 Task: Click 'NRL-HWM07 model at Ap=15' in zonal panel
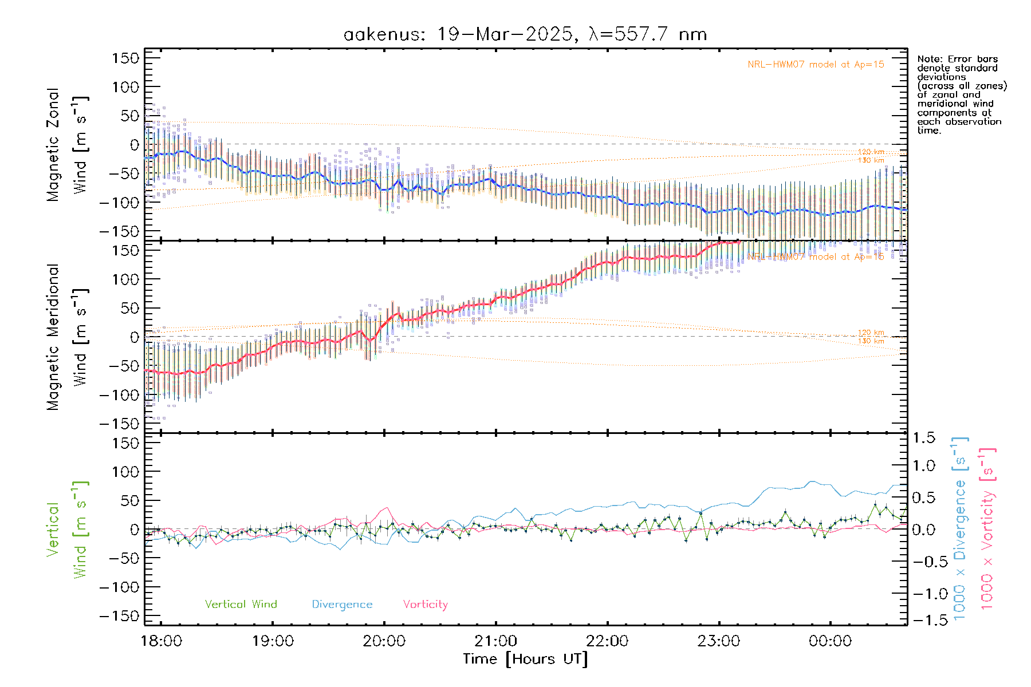(816, 65)
